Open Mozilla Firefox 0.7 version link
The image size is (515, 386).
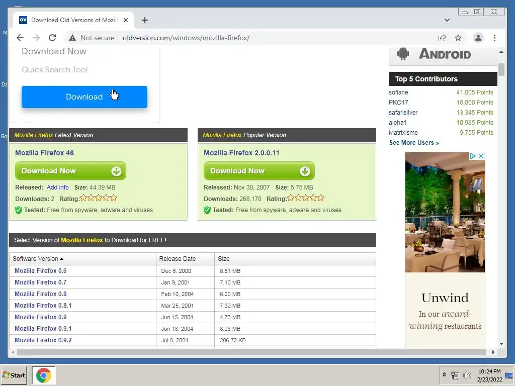tap(40, 282)
